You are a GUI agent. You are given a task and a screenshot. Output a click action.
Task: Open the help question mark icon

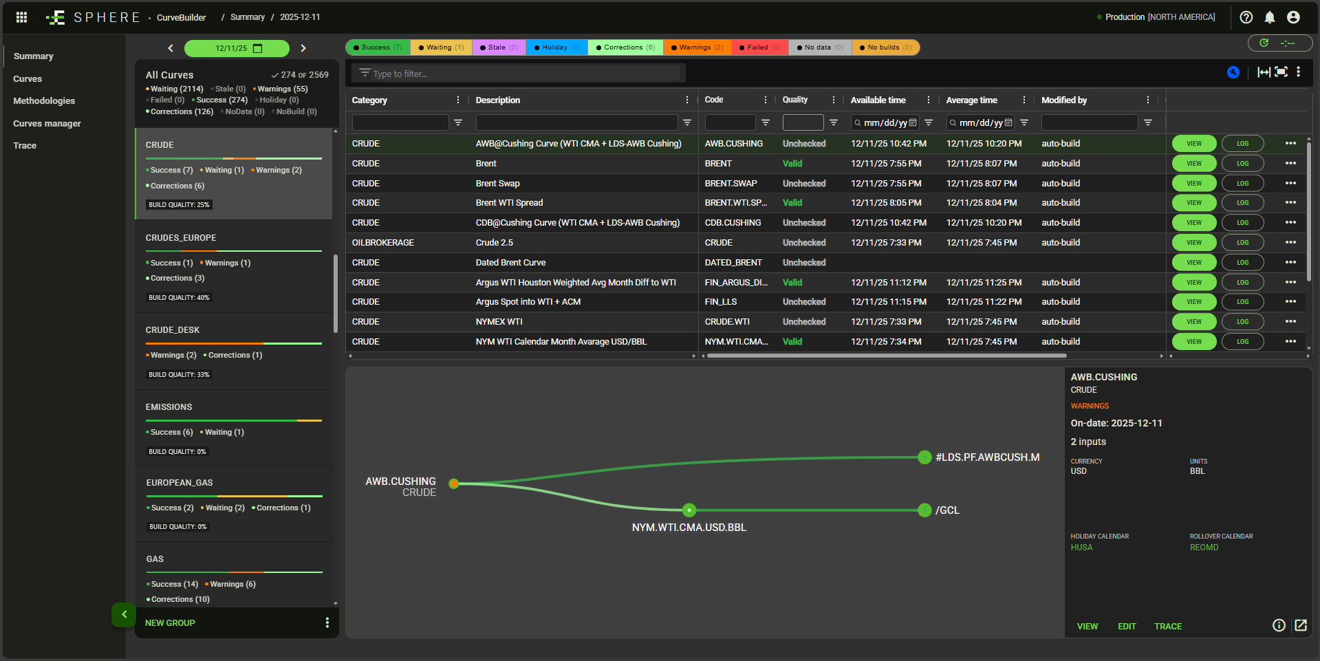(1246, 17)
